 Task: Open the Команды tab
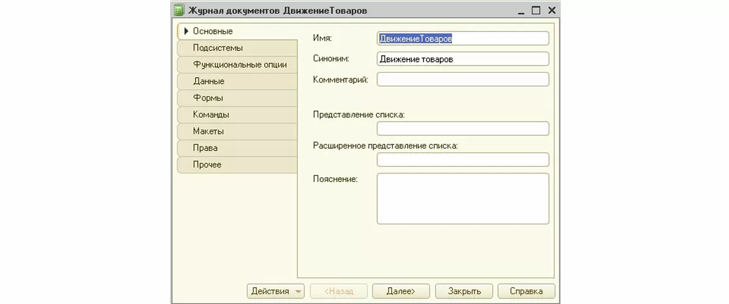pos(211,115)
